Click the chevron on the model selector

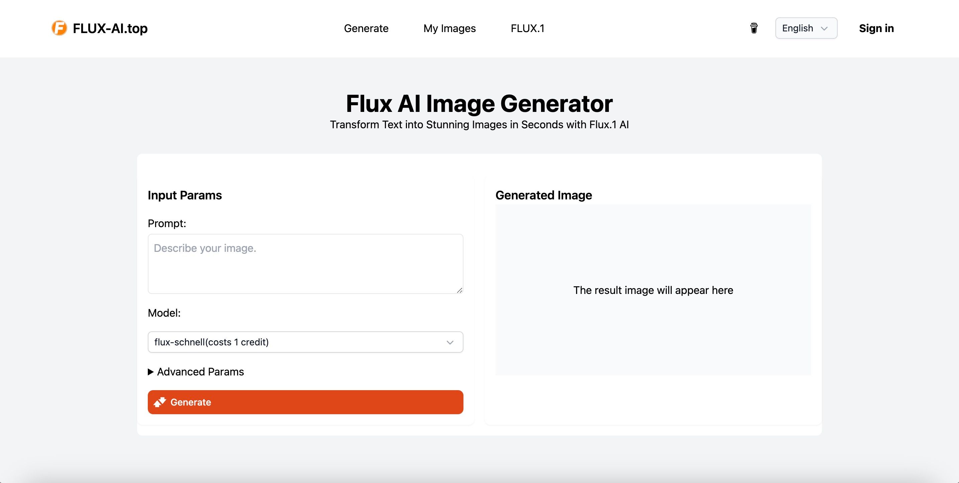(449, 342)
